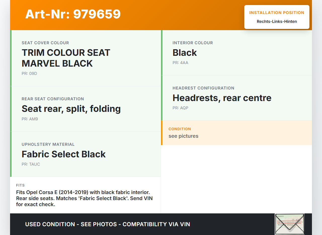This screenshot has height=235, width=322.
Task: Click the PR: AM9 code
Action: [x=30, y=119]
